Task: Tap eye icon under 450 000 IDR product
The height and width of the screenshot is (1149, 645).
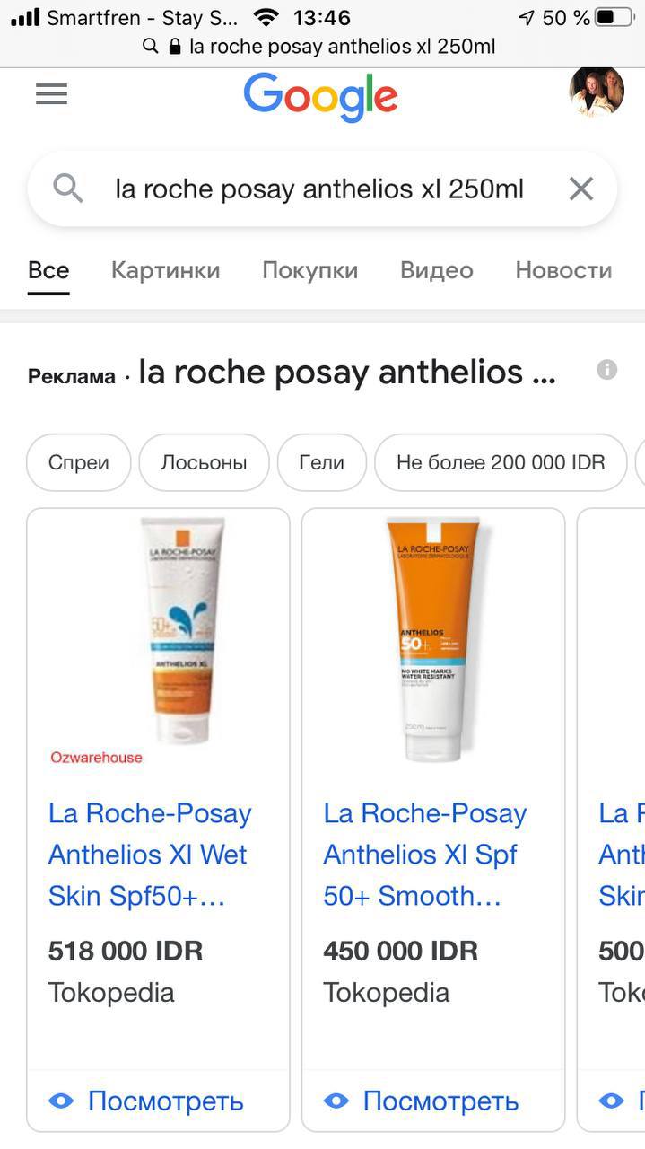Action: (x=336, y=1101)
